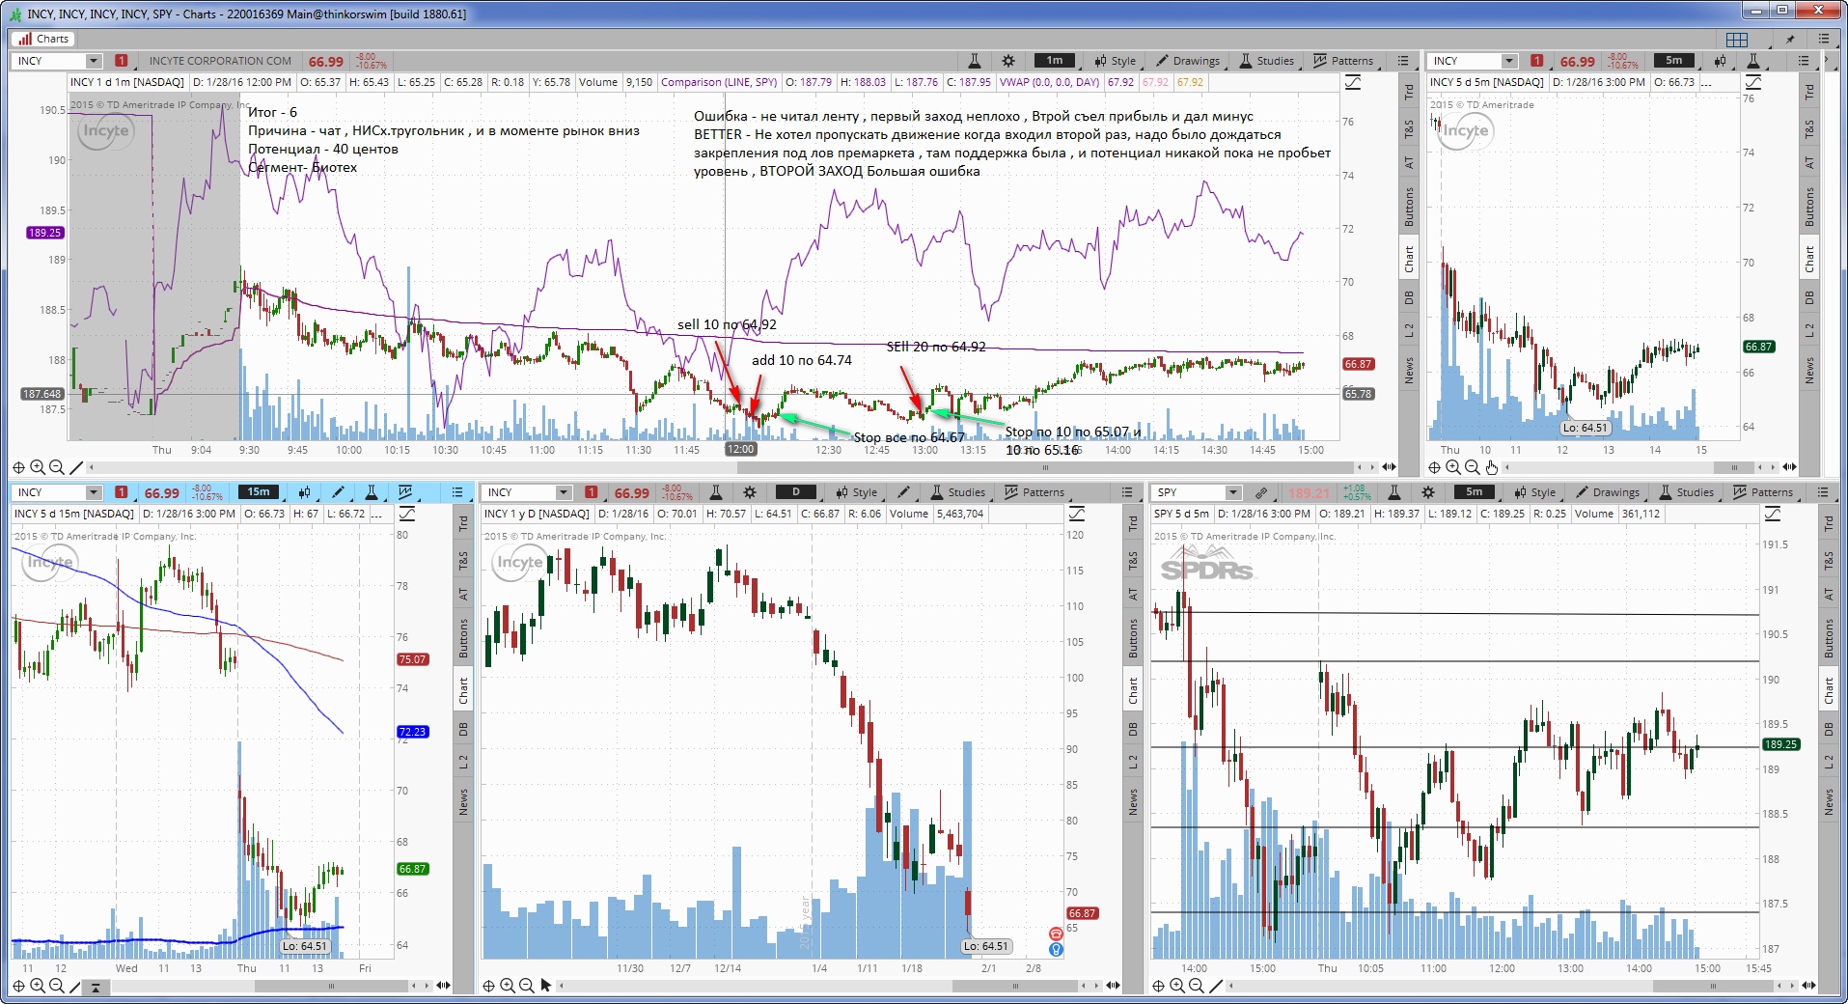Open Chart side tab on SPY panel

[x=1828, y=690]
